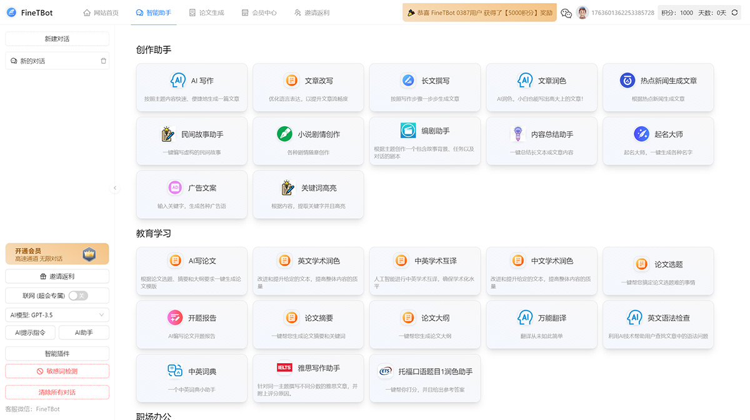750x420 pixels.
Task: Open the 中英词典 helper
Action: tap(191, 378)
